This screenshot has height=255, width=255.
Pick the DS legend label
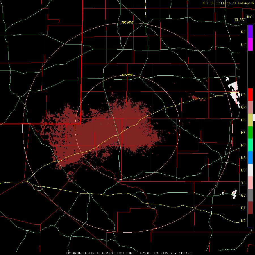click(x=243, y=170)
